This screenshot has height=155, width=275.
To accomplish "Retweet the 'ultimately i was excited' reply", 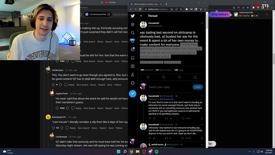I will click(x=166, y=138).
